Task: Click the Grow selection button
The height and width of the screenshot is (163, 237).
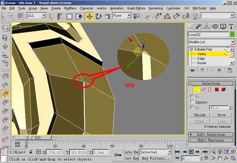Action: (222, 115)
